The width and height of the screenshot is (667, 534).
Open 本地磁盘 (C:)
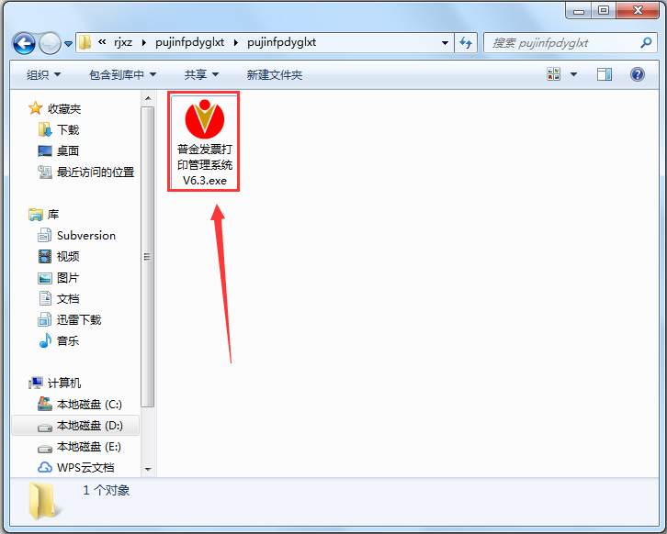point(89,404)
